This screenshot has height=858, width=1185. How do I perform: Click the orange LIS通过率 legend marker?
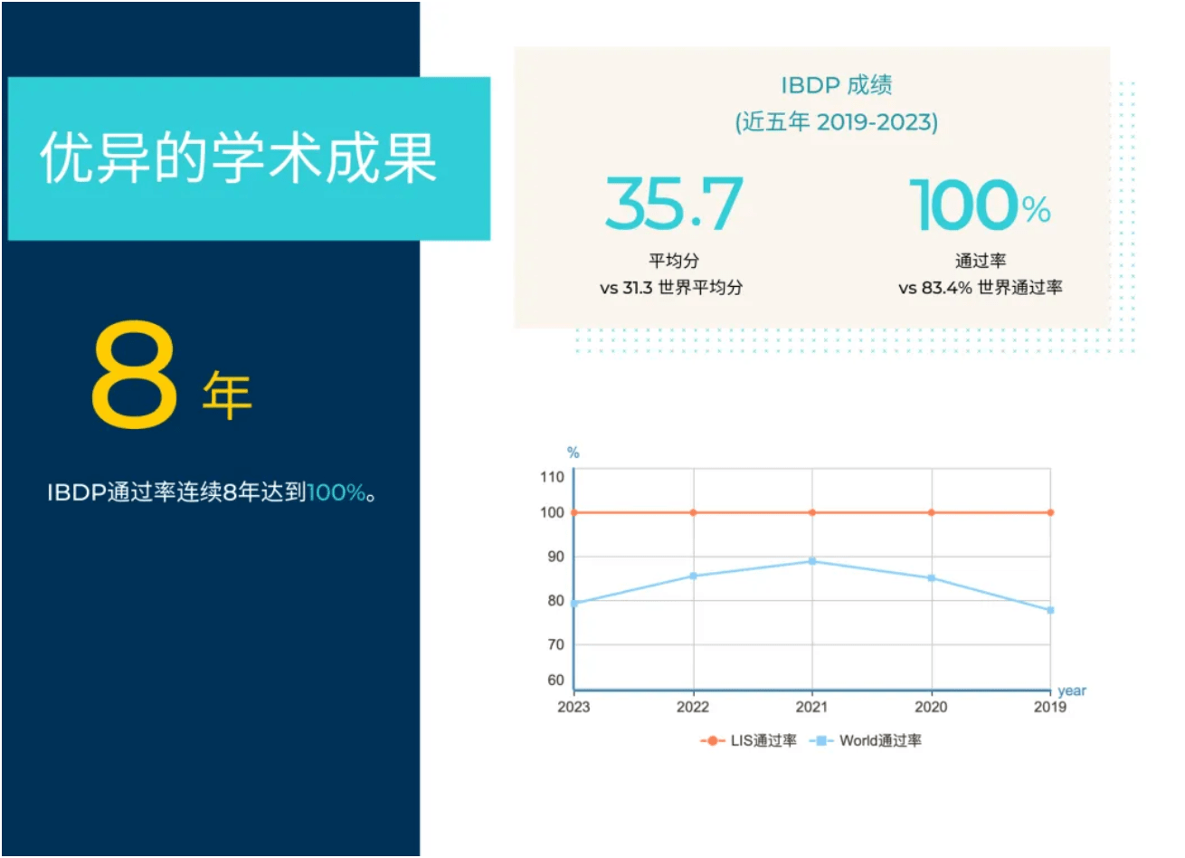pos(711,741)
